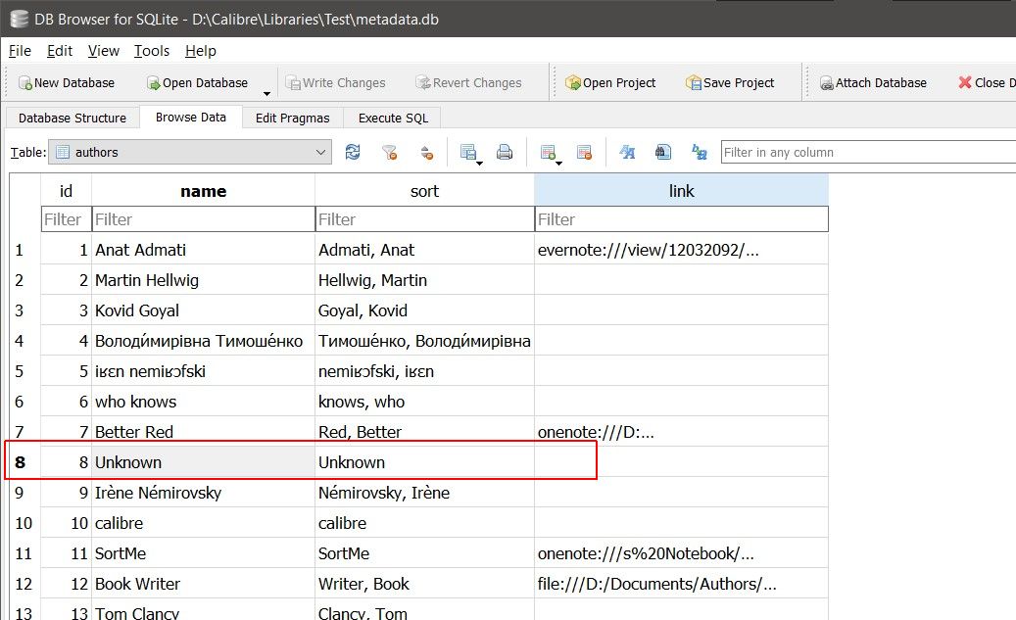The image size is (1016, 620).
Task: Open the File menu
Action: click(20, 51)
